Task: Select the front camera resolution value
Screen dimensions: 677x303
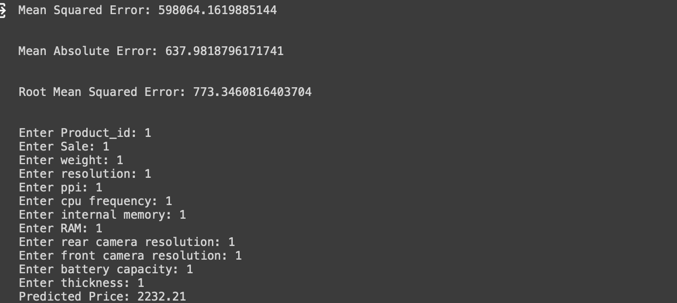Action: click(x=239, y=255)
